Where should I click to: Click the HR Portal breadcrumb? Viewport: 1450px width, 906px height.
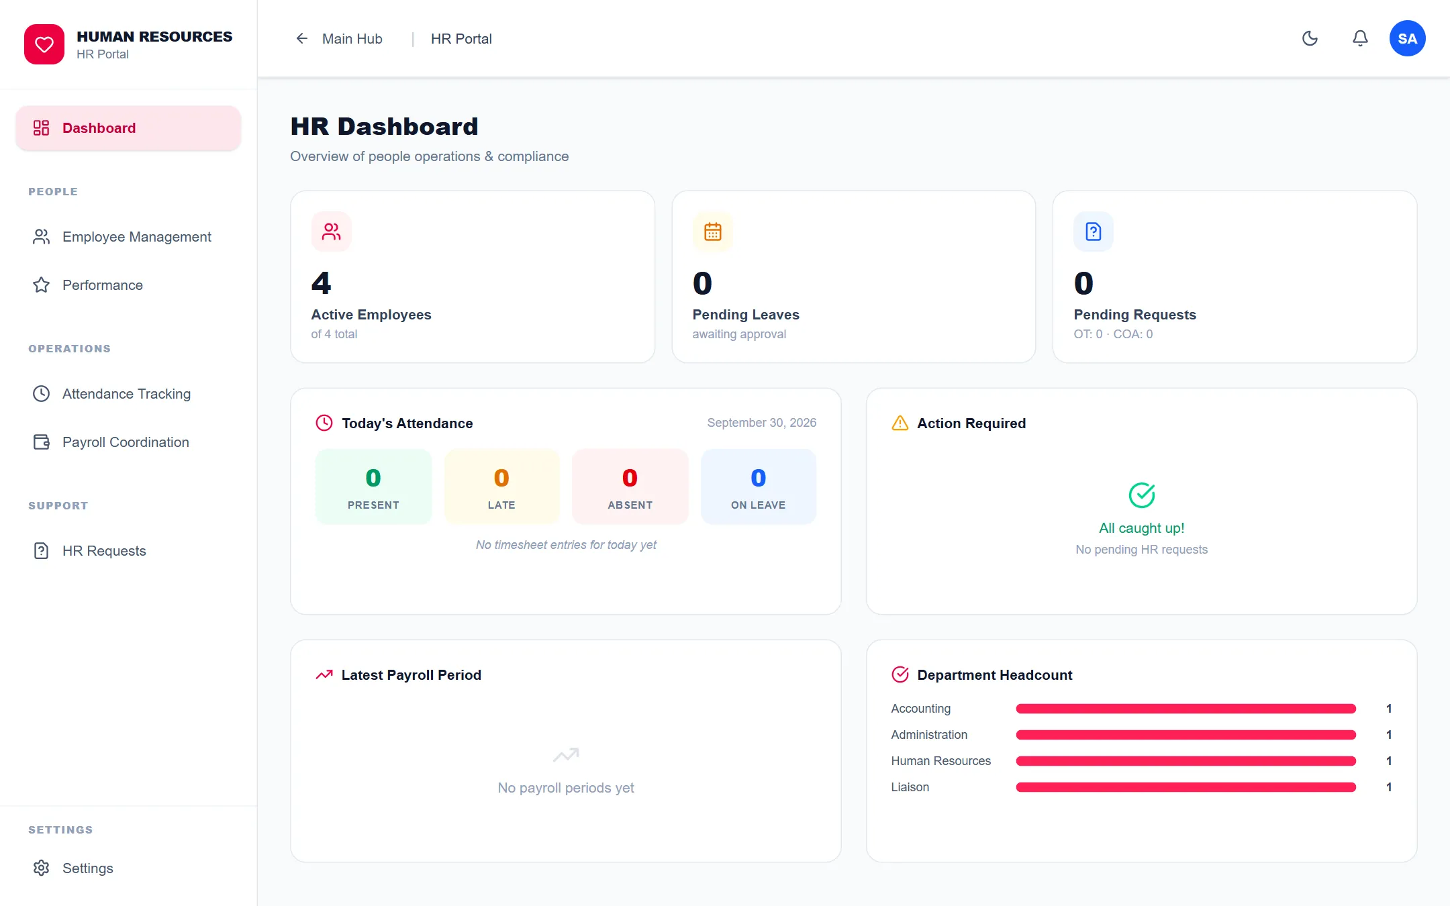click(x=461, y=39)
